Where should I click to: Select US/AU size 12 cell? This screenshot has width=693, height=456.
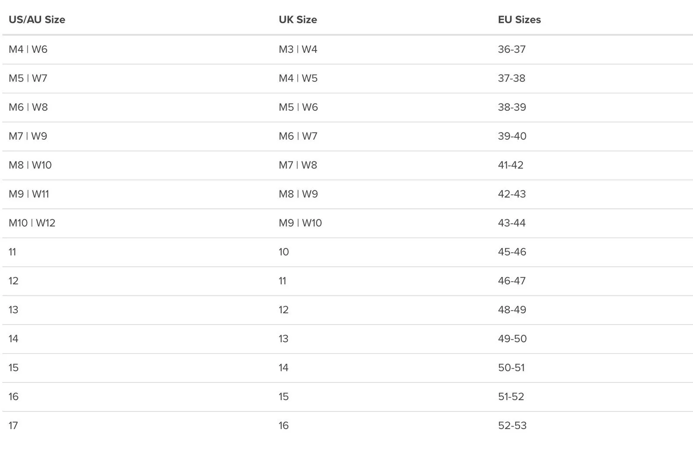(13, 281)
